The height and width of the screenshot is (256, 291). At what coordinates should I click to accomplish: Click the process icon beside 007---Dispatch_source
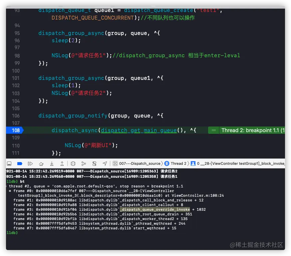coord(115,163)
